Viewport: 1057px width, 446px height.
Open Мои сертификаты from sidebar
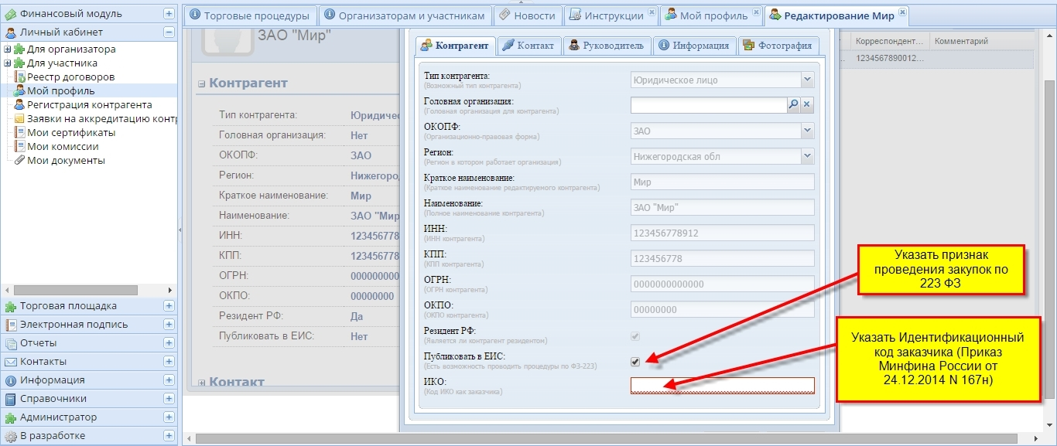coord(70,133)
